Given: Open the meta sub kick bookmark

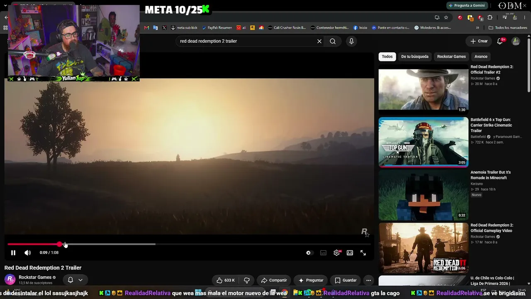Looking at the screenshot, I should point(184,28).
